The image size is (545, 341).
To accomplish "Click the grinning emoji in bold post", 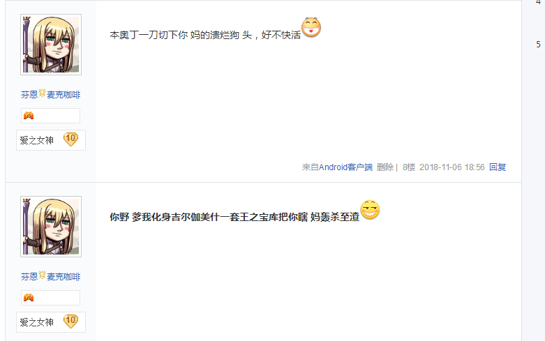I will [370, 209].
